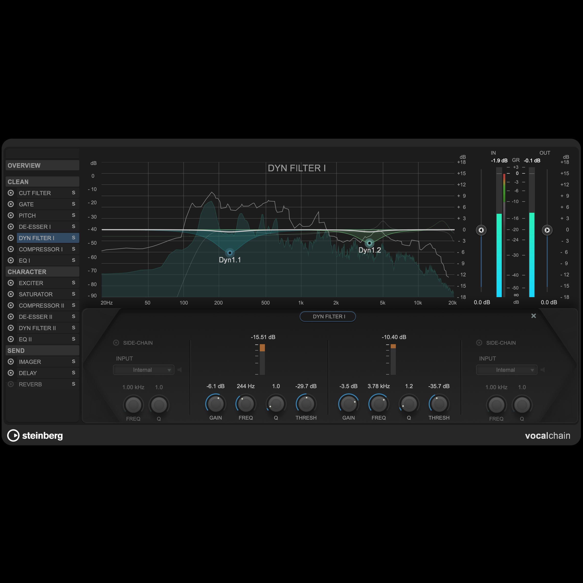
Task: Enable the REVERB module
Action: coord(11,384)
